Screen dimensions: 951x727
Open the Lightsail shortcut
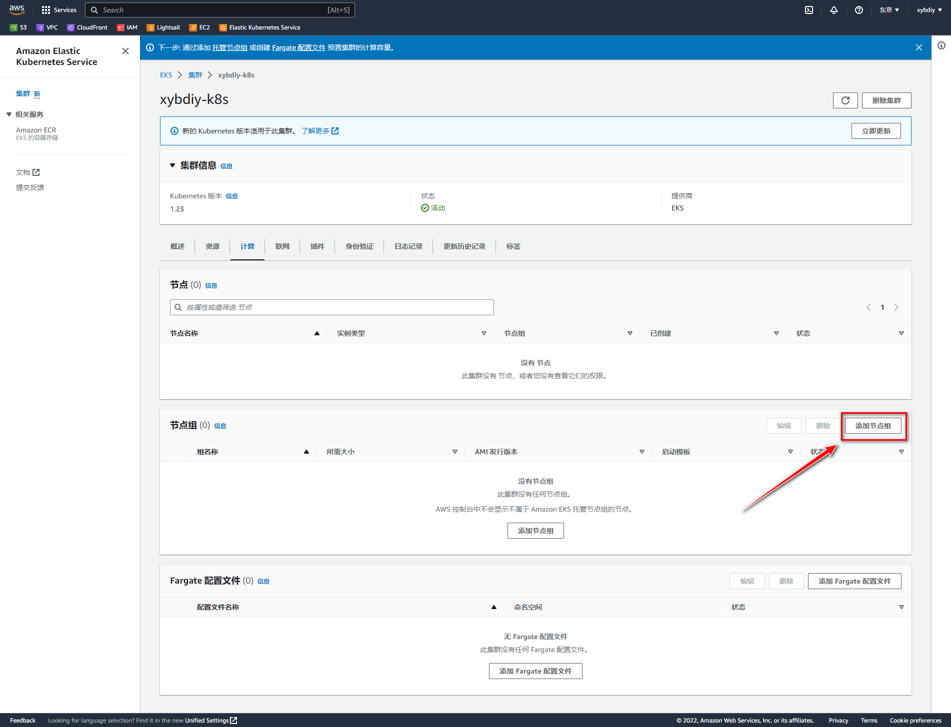[163, 27]
